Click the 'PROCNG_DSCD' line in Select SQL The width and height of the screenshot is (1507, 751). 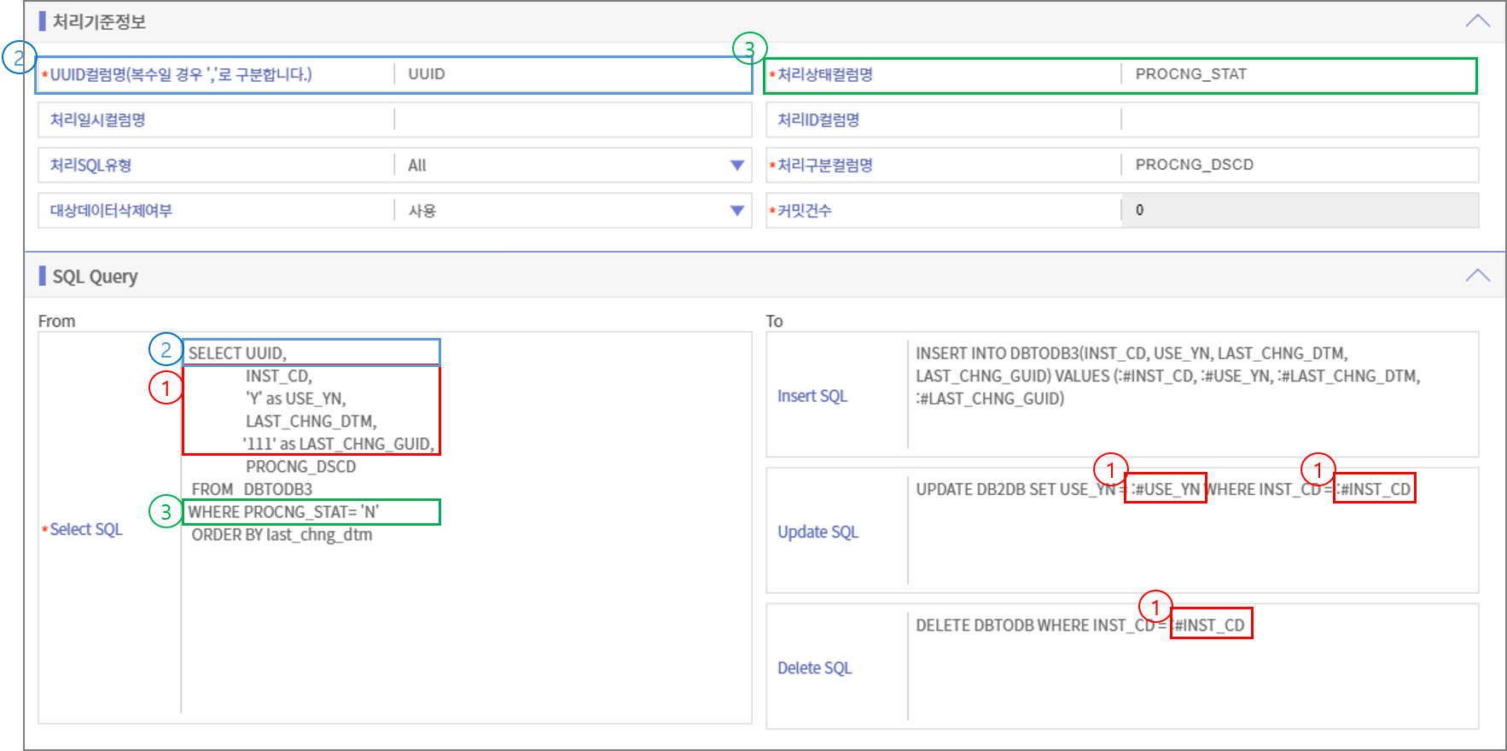coord(300,467)
